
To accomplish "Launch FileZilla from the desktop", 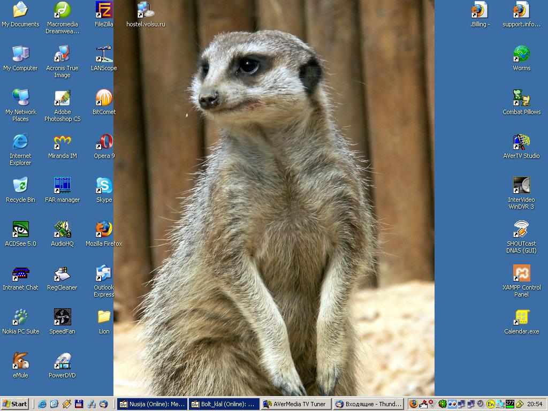I will point(104,10).
